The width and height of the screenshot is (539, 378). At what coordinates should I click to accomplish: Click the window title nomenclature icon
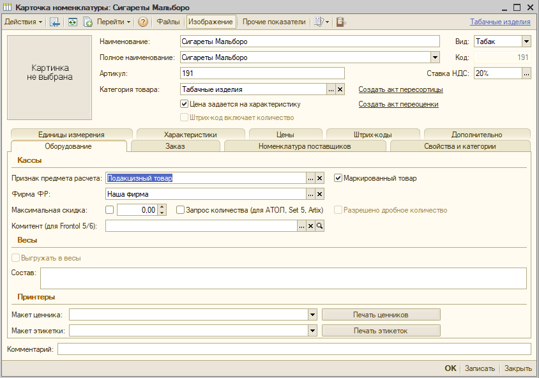[7, 7]
